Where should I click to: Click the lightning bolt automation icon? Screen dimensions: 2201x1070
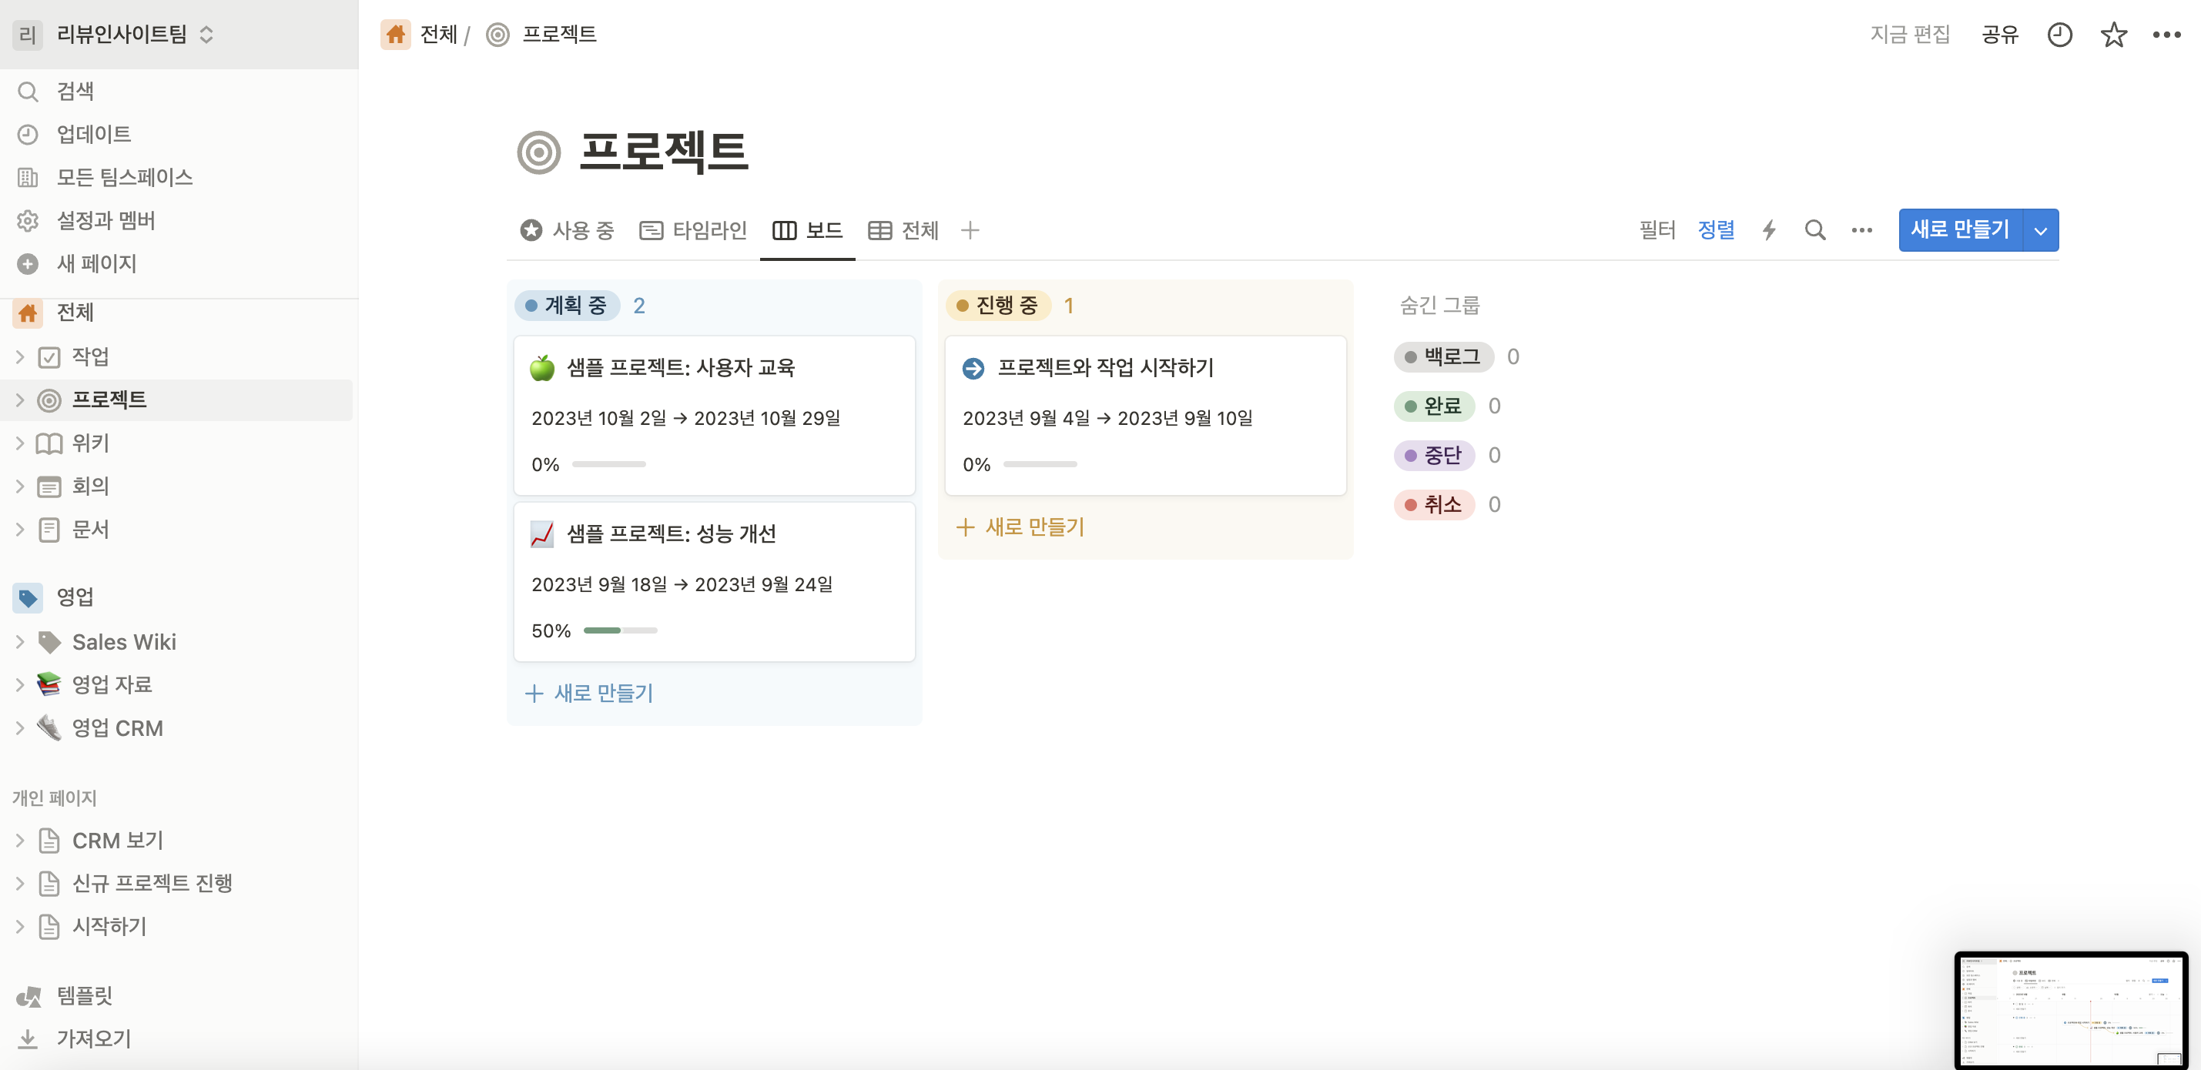click(1769, 229)
